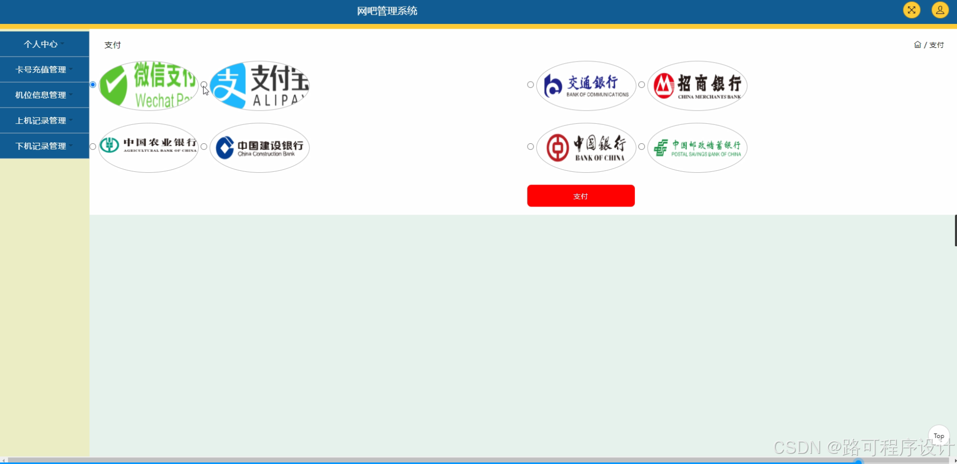The width and height of the screenshot is (957, 464).
Task: Choose Bank of China radio button
Action: pos(531,146)
